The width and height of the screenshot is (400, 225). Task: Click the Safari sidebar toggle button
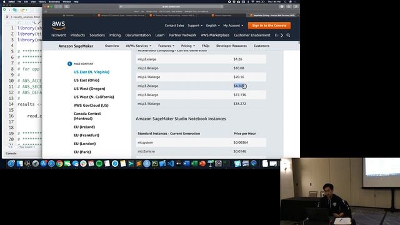tap(67, 7)
